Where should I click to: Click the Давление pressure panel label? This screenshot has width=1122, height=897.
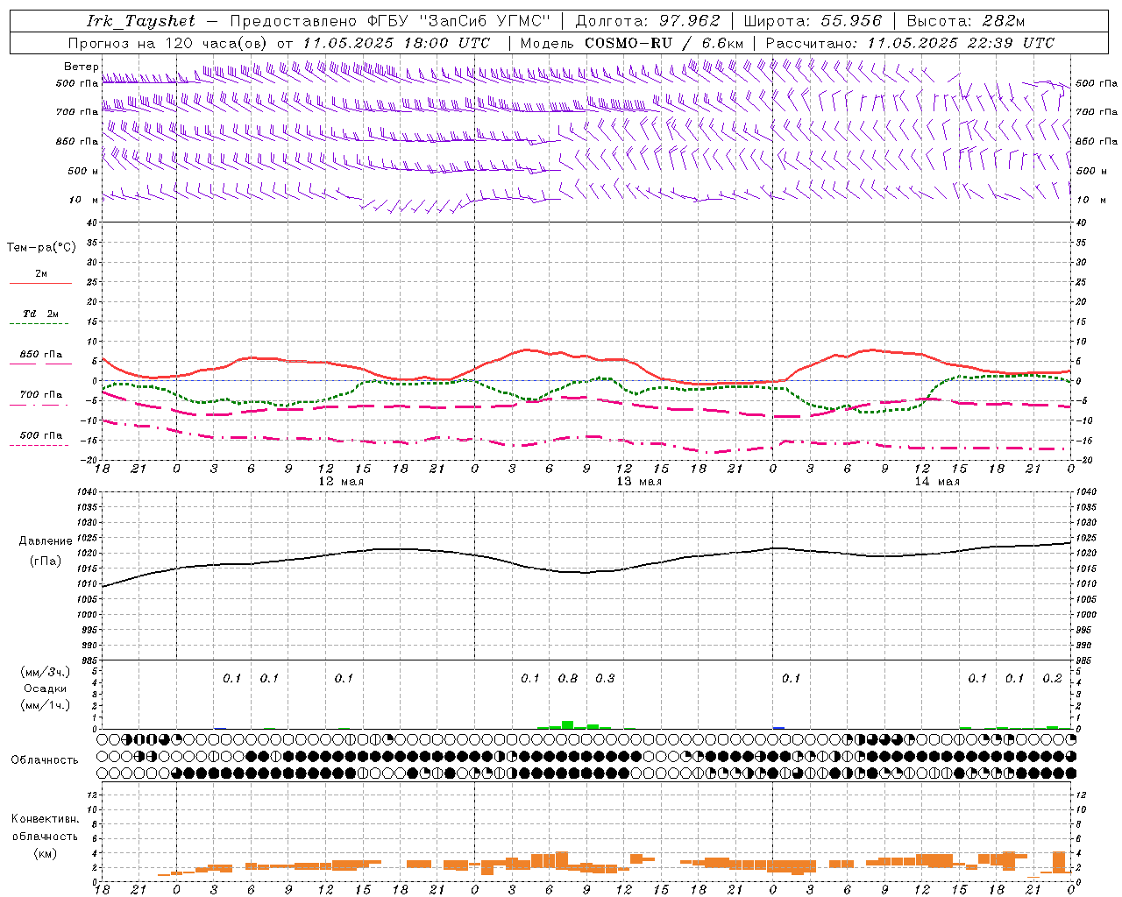click(x=46, y=541)
